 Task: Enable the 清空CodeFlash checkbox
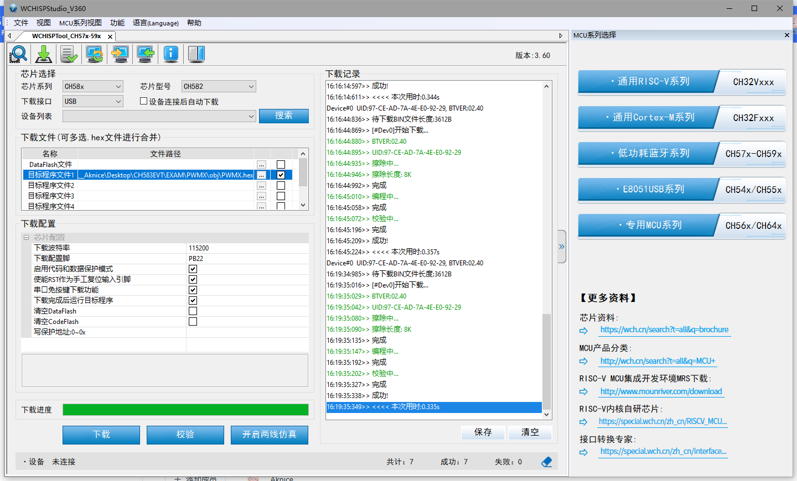[193, 322]
